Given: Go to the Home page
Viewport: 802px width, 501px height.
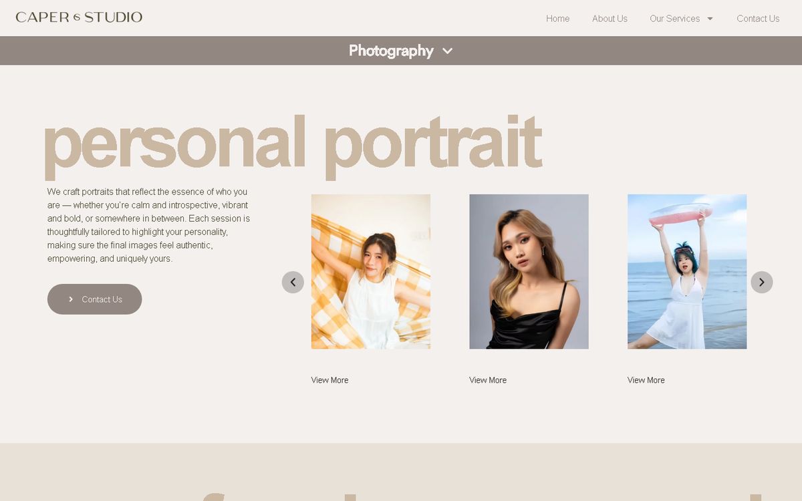Looking at the screenshot, I should (x=557, y=19).
